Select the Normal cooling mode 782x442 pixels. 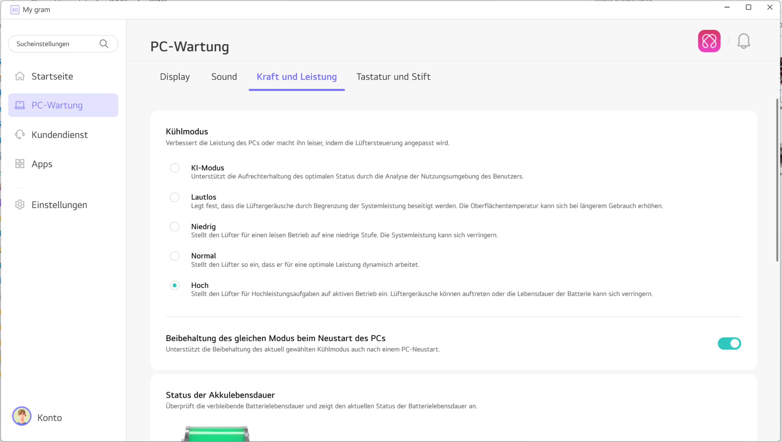coord(174,256)
